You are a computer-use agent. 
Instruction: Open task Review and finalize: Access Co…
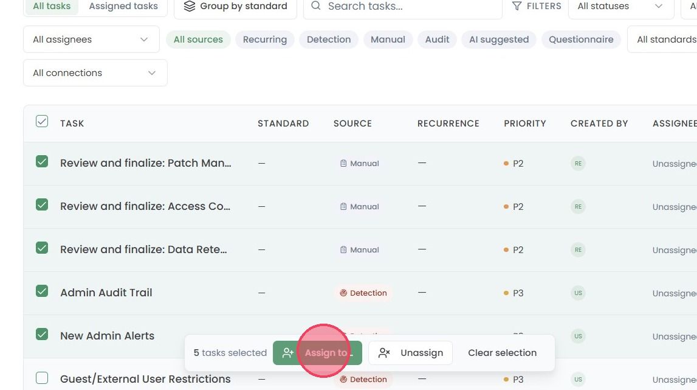tap(145, 206)
